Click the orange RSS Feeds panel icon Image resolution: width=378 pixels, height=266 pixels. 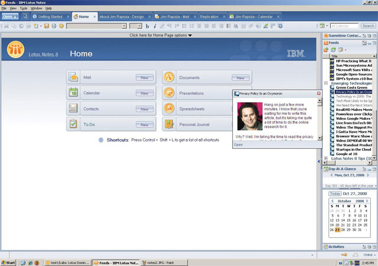pos(326,43)
